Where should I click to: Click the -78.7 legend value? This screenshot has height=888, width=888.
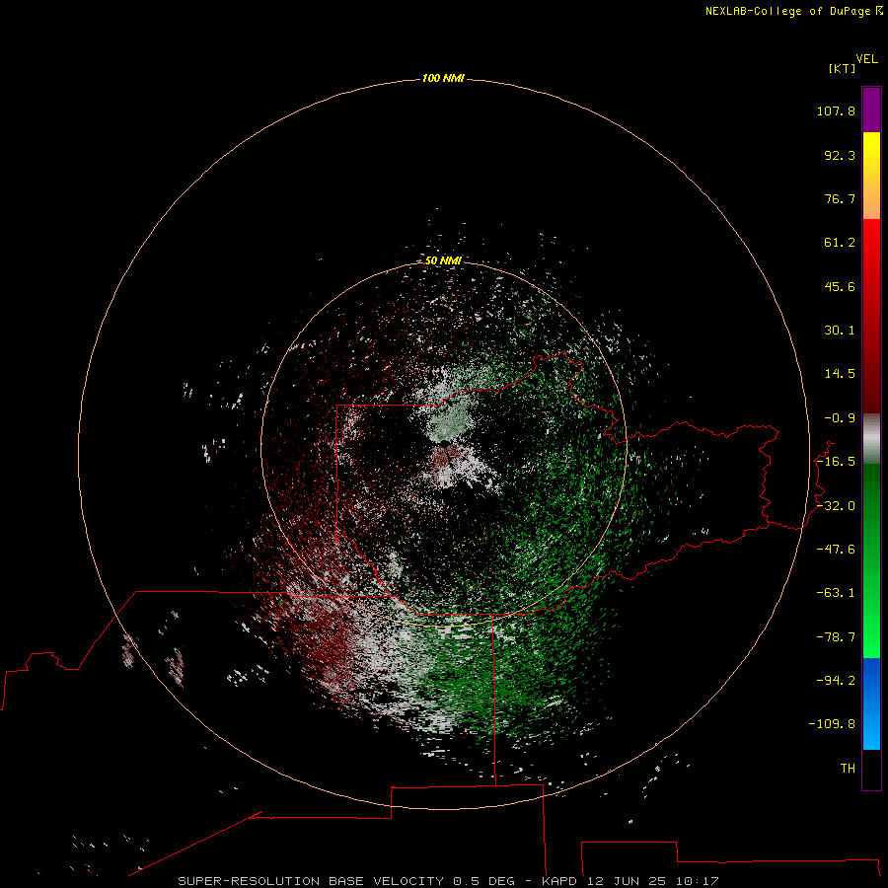click(836, 637)
